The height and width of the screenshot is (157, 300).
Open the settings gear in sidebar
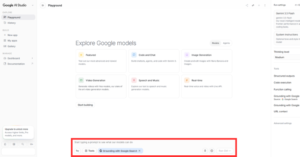click(14, 144)
